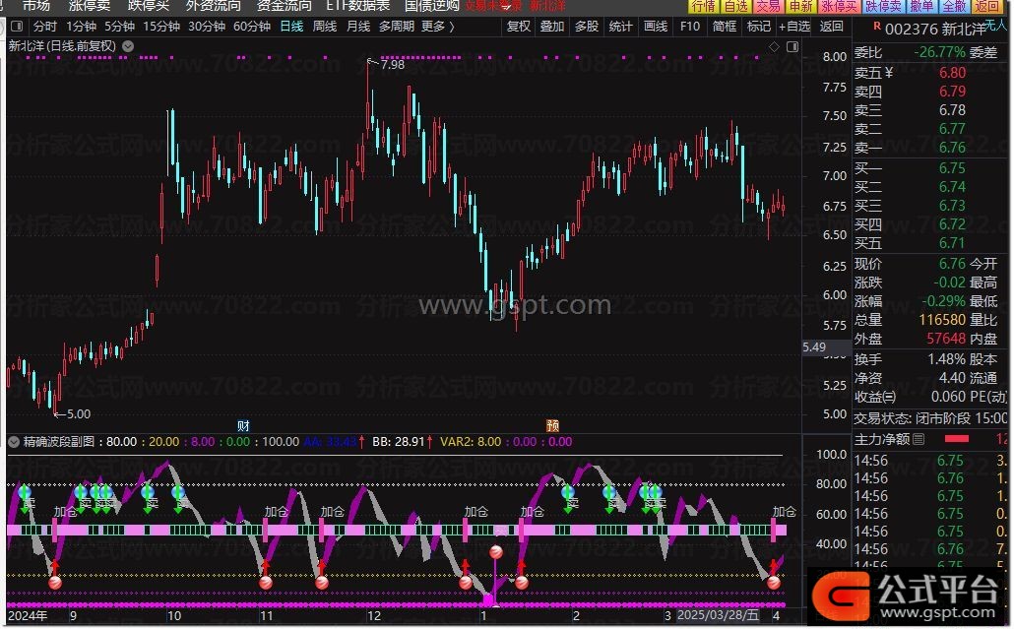Toggle the 简框 simple frame
The height and width of the screenshot is (629, 1014).
(x=725, y=27)
